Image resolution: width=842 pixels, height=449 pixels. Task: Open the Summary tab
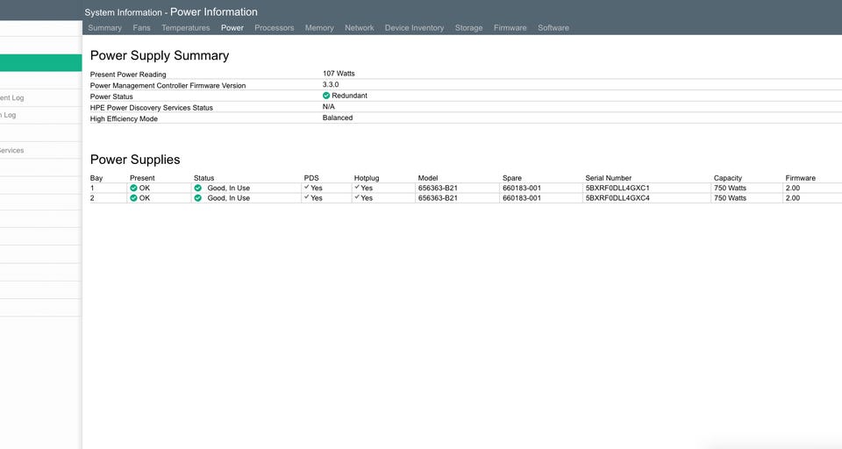(x=104, y=28)
